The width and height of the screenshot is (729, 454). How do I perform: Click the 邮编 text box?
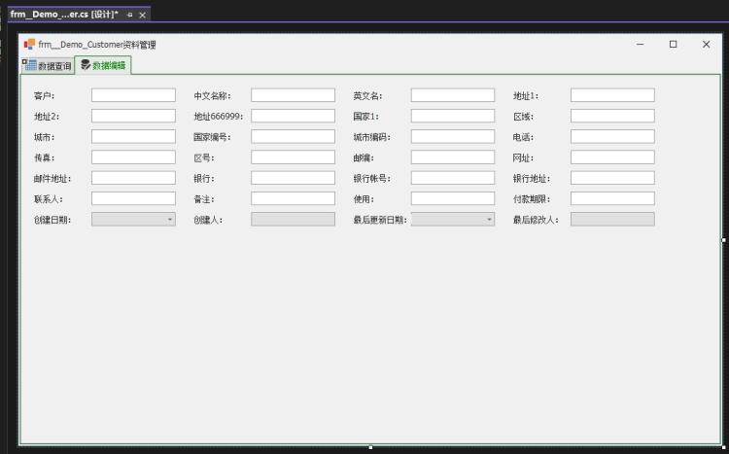tap(453, 157)
